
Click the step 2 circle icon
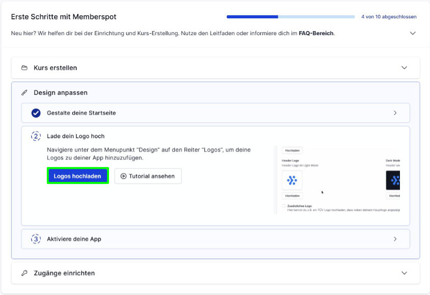[36, 136]
